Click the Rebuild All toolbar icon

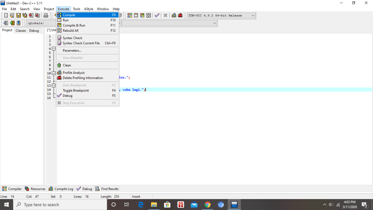pos(148,15)
